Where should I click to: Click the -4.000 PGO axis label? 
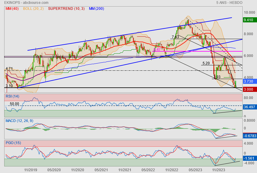tap(249, 163)
